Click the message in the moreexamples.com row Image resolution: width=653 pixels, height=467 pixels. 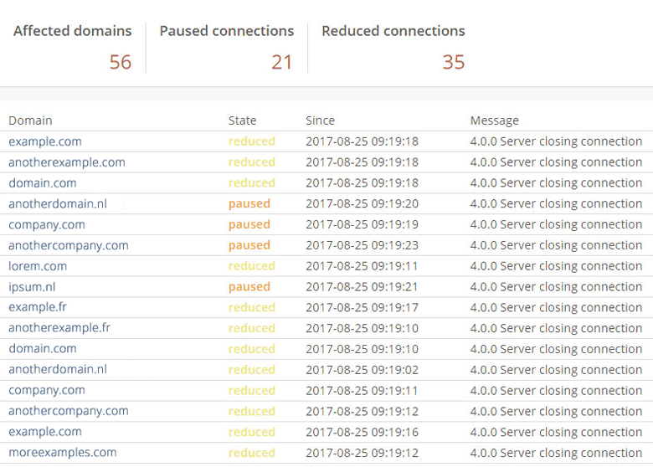(556, 453)
